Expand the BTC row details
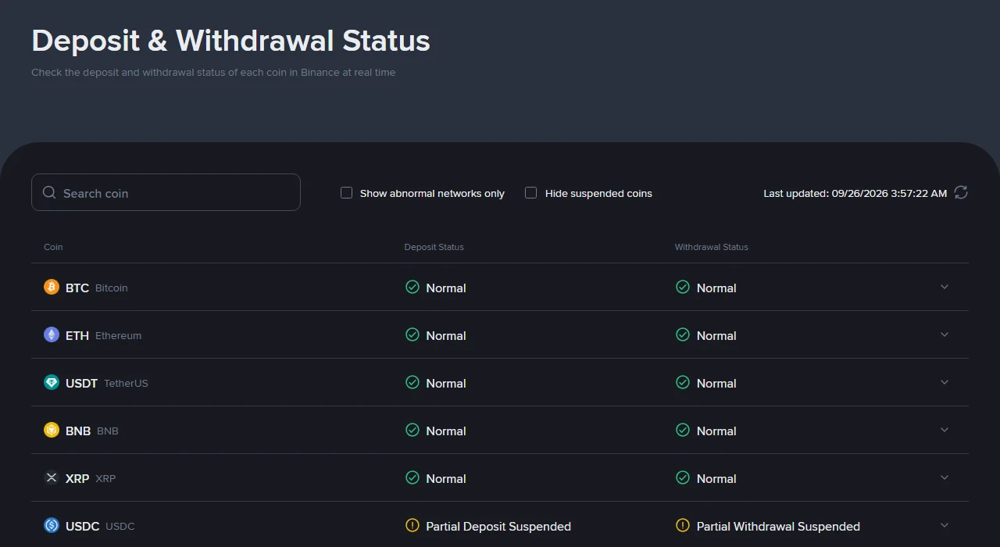The width and height of the screenshot is (1000, 547). tap(945, 287)
